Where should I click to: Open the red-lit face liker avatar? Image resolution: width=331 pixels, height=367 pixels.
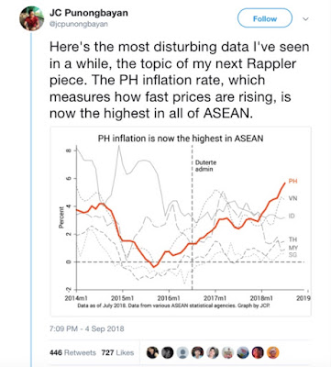click(x=258, y=352)
